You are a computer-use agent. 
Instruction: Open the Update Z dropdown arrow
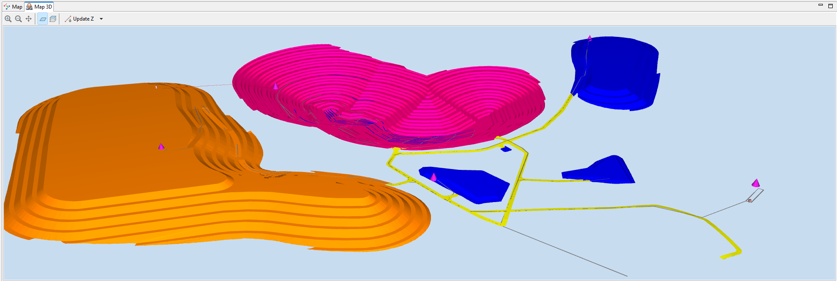click(102, 19)
